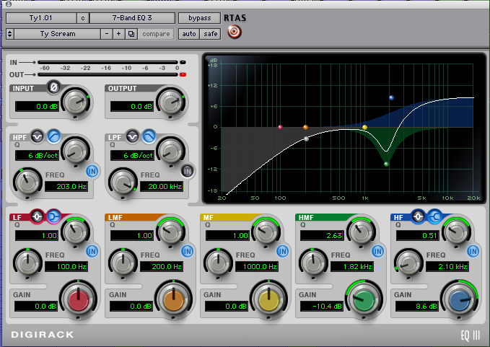
Task: Click the orange LMF gain knob
Action: pyautogui.click(x=173, y=300)
